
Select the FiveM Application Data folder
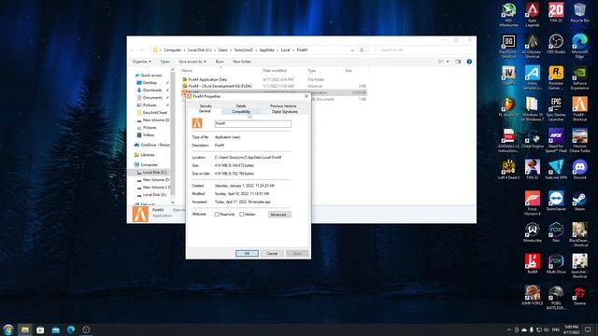coord(207,79)
